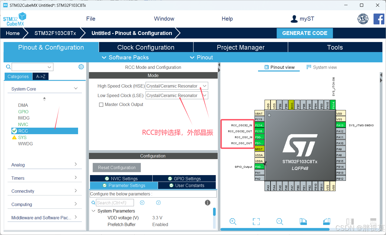Click the pinout horizontal scrollbar
The image size is (386, 235).
(275, 229)
